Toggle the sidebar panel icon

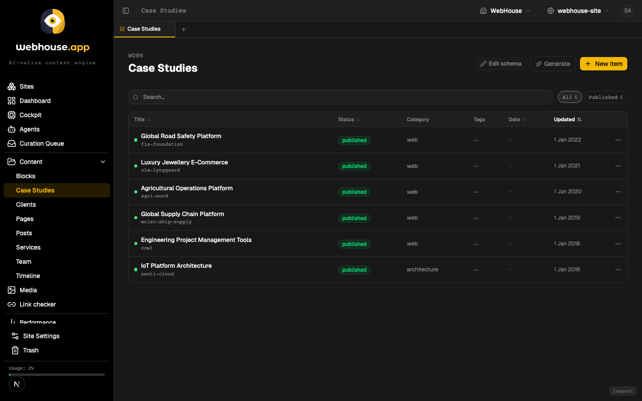click(x=126, y=11)
